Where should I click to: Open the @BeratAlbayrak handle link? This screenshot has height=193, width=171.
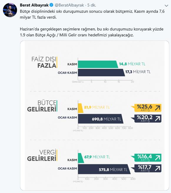(x=69, y=5)
